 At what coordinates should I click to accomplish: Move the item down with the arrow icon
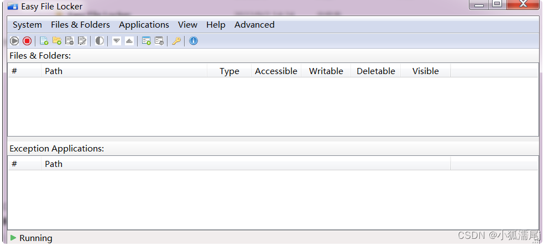tap(117, 41)
